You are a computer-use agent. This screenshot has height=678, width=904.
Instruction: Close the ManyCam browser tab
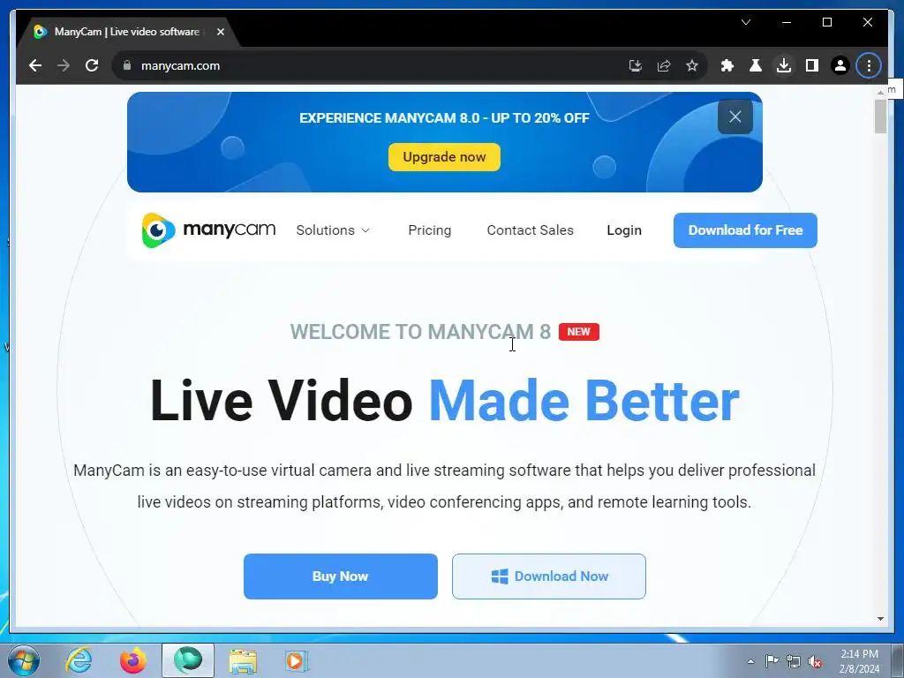click(220, 33)
